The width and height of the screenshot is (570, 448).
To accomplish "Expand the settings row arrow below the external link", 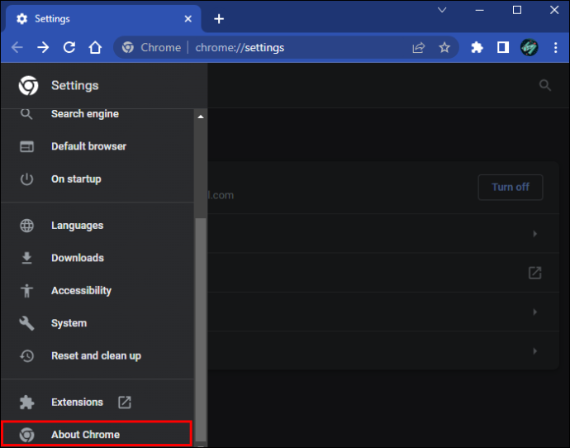I will click(534, 312).
